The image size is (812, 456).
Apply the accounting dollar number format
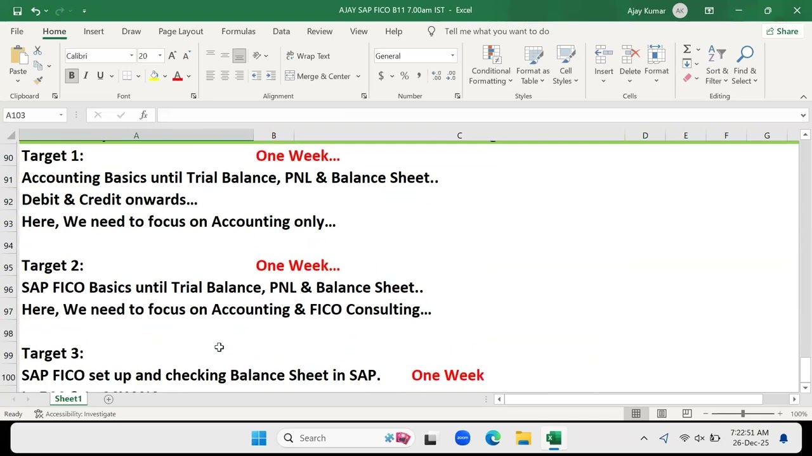(381, 76)
